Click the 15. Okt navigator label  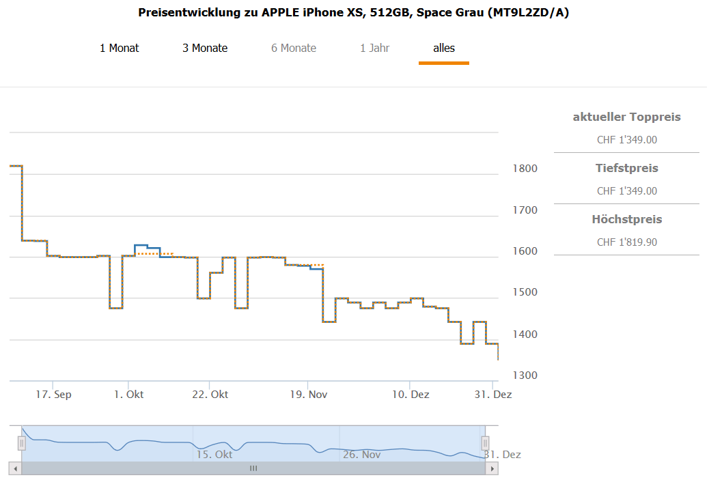(x=214, y=455)
